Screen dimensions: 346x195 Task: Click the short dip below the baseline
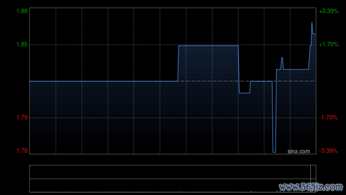(x=244, y=93)
